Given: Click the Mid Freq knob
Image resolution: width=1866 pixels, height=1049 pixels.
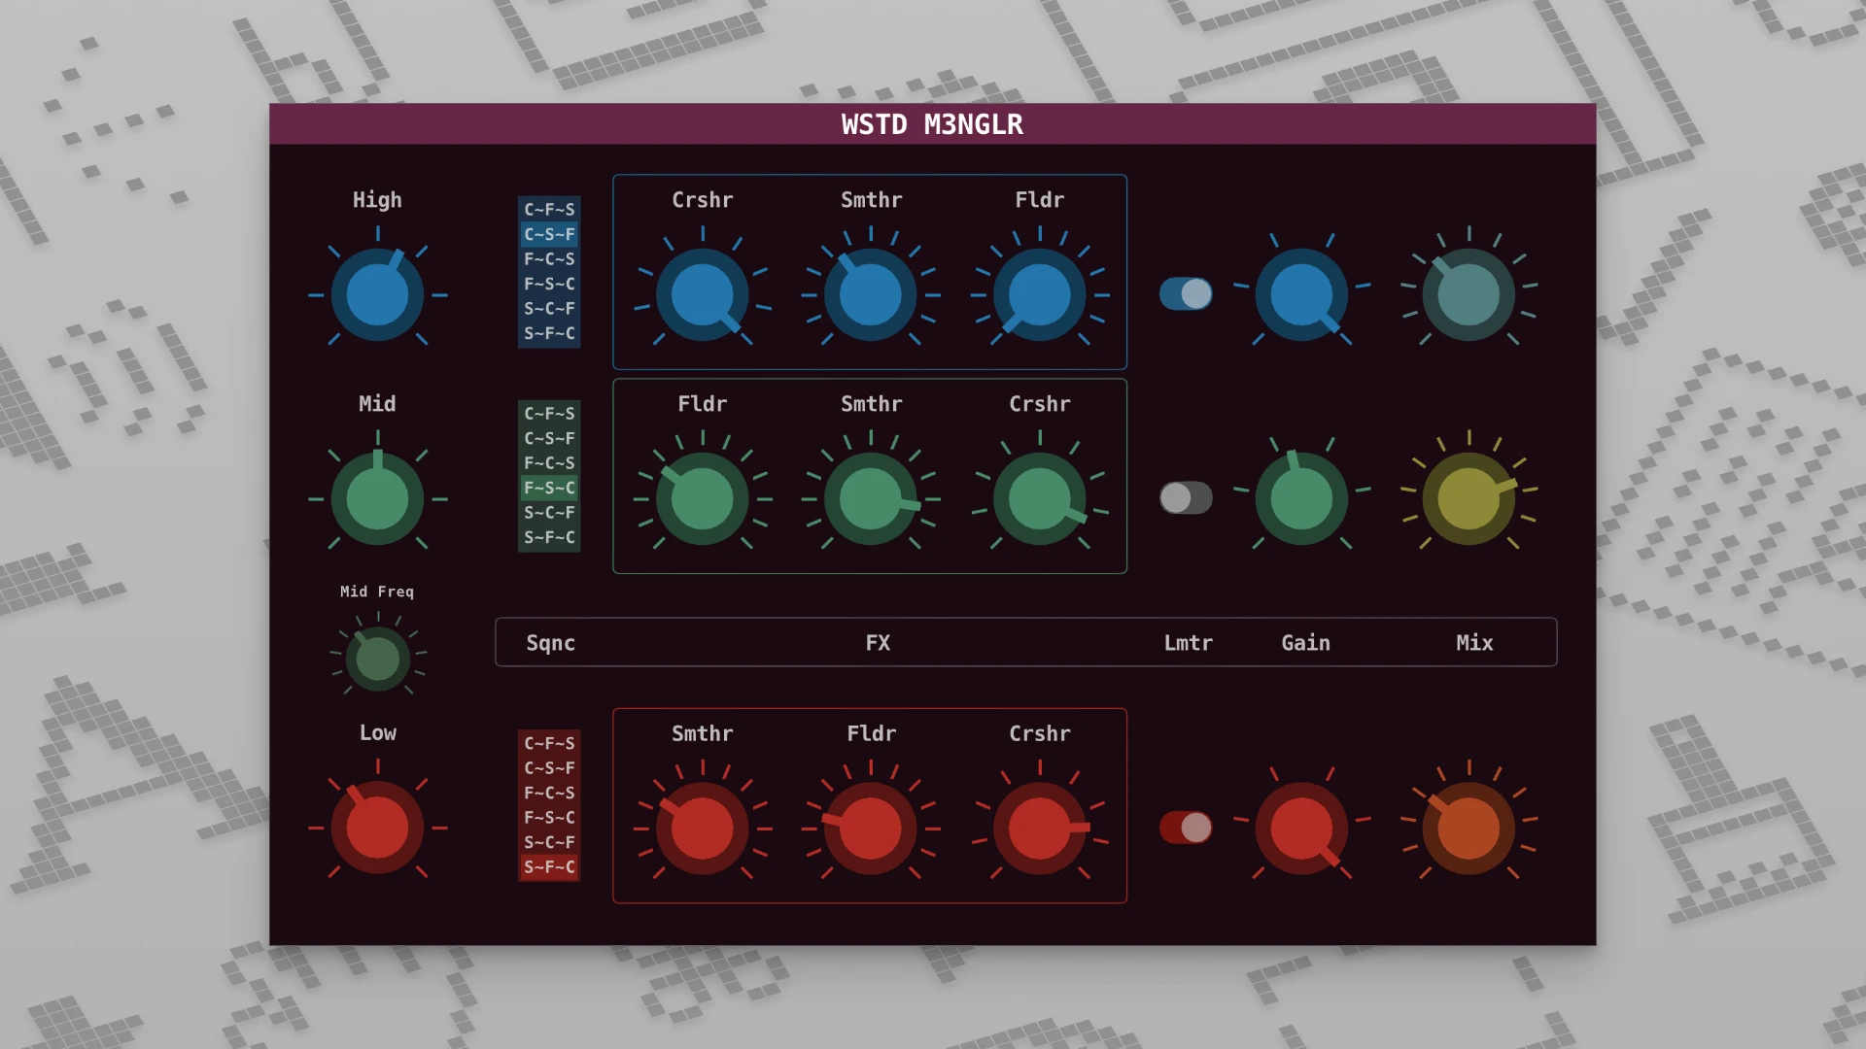Looking at the screenshot, I should 377,657.
